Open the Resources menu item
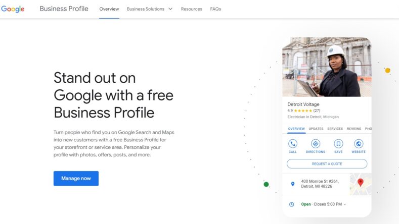The image size is (399, 224). point(191,9)
